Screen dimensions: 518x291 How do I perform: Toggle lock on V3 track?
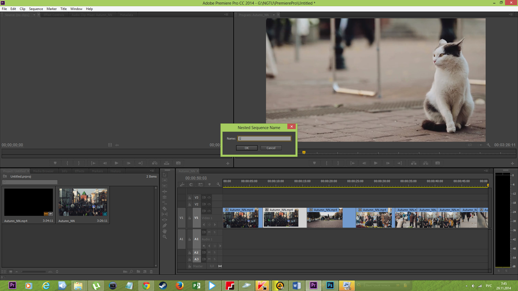(190, 198)
